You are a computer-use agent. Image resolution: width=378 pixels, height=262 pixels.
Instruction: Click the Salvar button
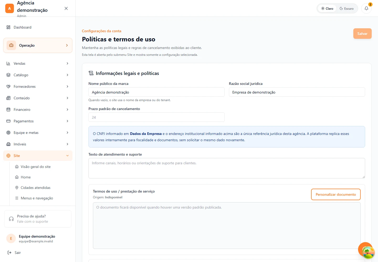(362, 34)
